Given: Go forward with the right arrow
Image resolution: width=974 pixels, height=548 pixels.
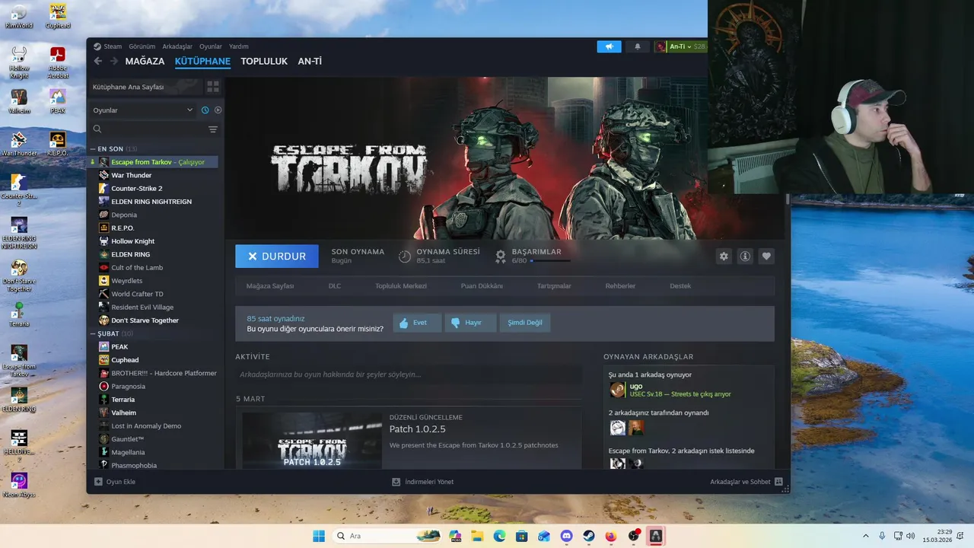Looking at the screenshot, I should 114,61.
